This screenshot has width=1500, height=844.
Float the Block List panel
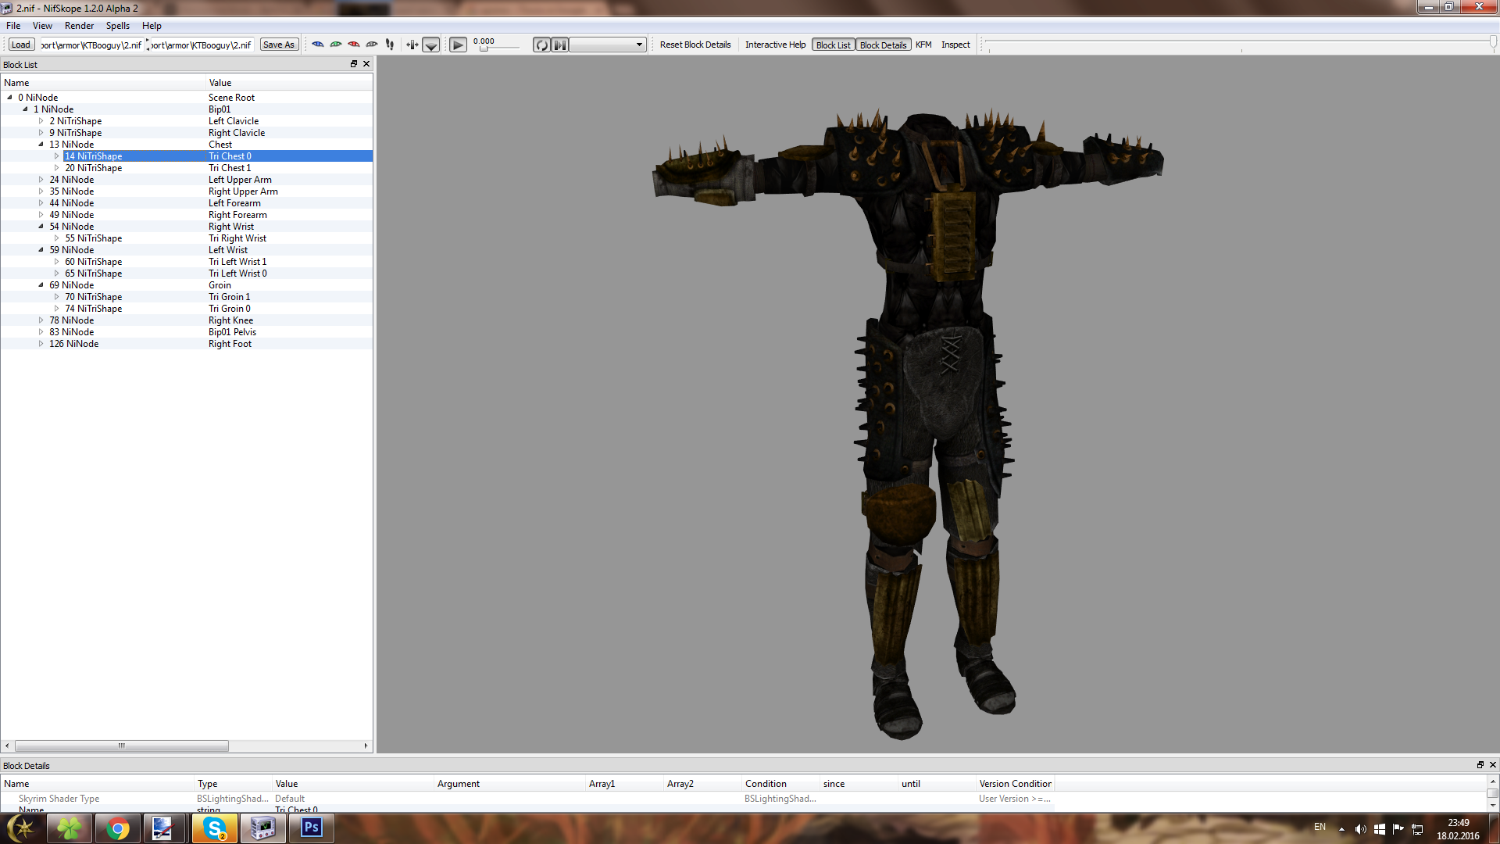[354, 64]
